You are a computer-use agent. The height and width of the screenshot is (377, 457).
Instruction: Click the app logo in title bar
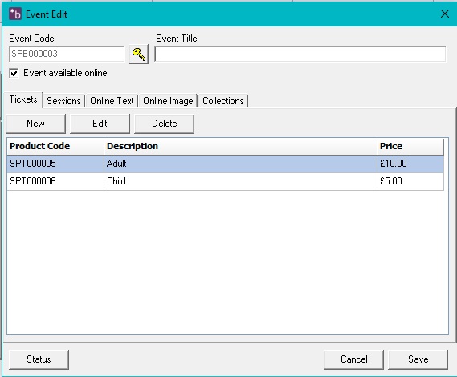tap(15, 14)
